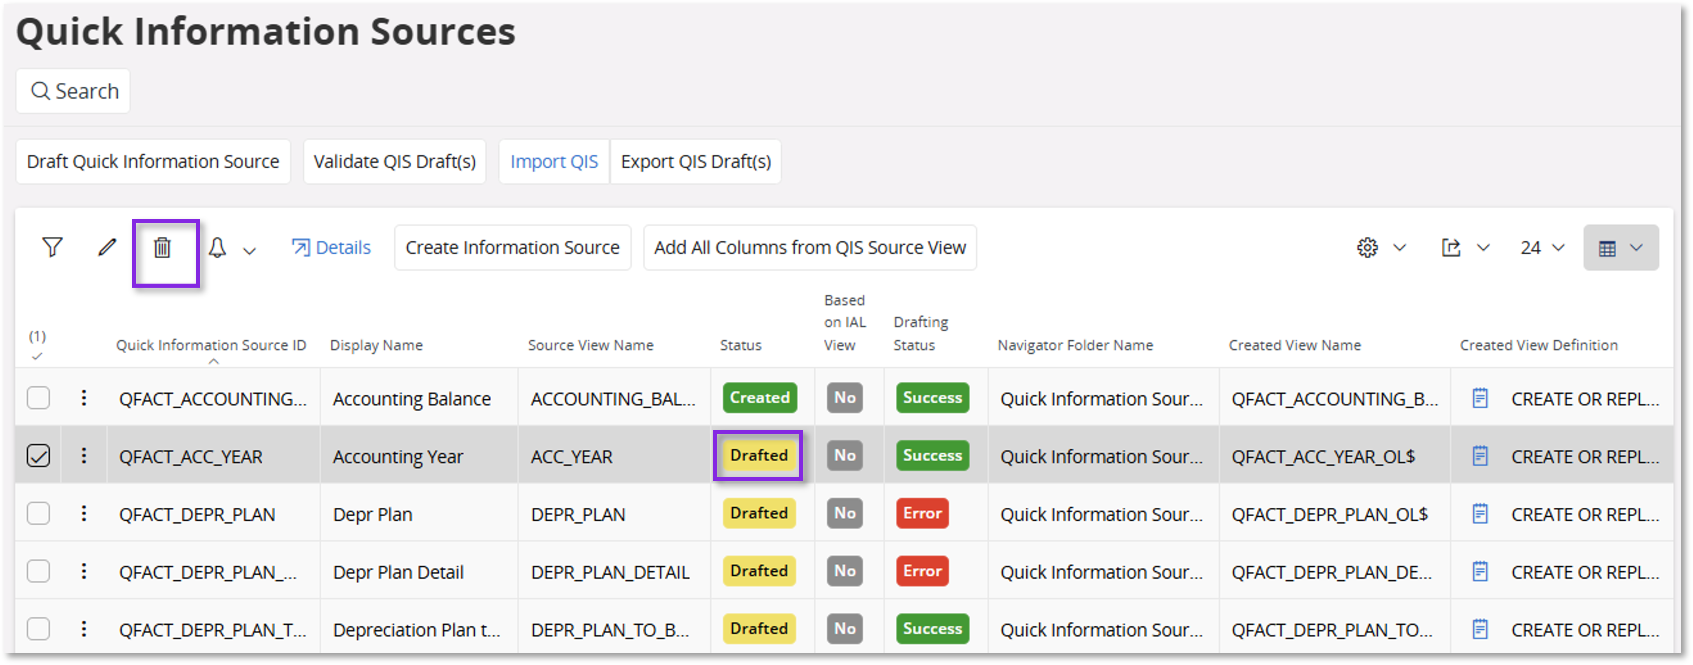Open the Details link
1693x665 pixels.
click(331, 247)
